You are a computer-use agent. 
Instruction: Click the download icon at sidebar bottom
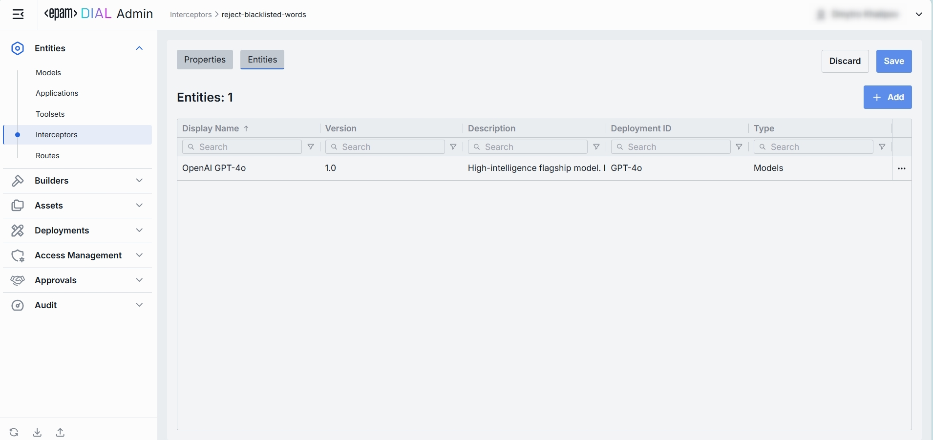tap(37, 432)
